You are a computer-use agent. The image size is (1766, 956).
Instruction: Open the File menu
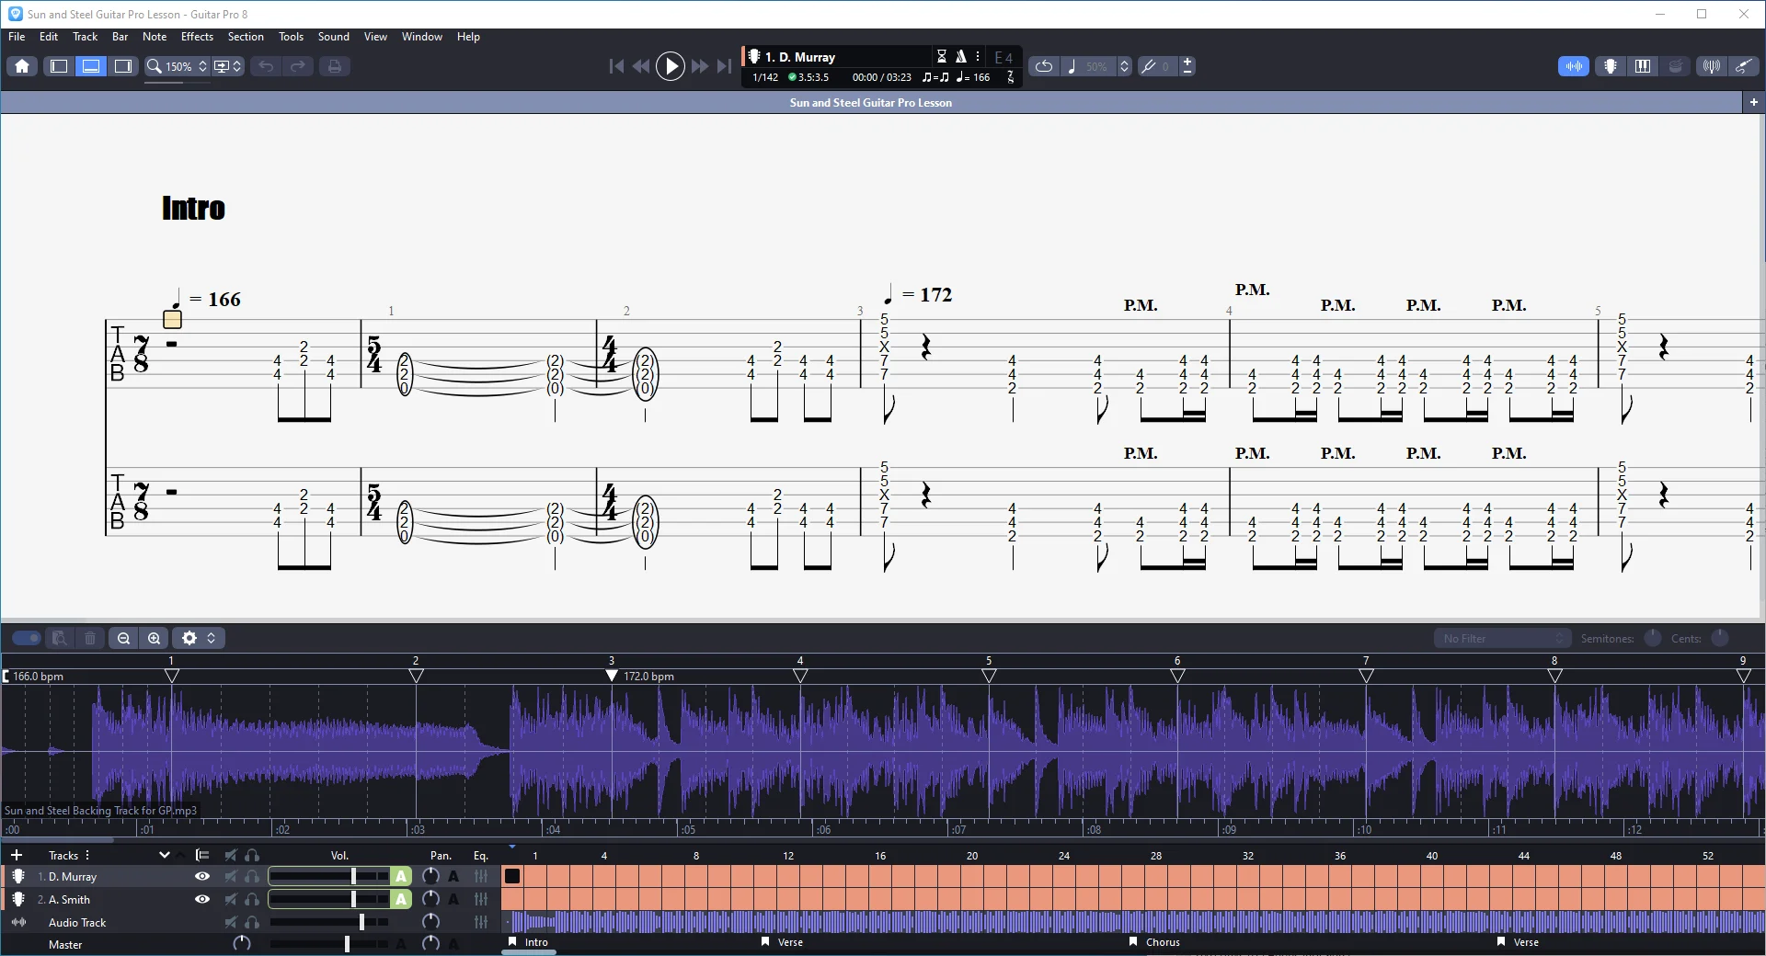(x=17, y=37)
